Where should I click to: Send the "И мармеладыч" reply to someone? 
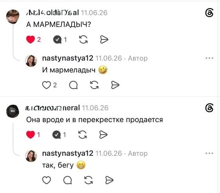tap(115, 85)
